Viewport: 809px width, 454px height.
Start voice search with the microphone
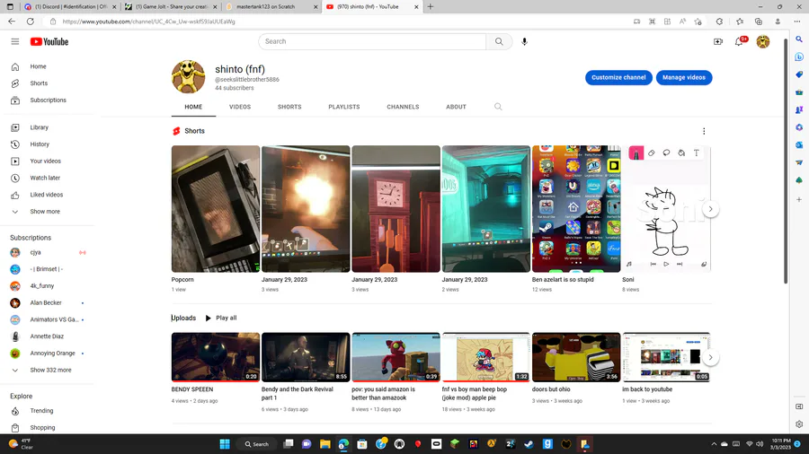pyautogui.click(x=524, y=41)
